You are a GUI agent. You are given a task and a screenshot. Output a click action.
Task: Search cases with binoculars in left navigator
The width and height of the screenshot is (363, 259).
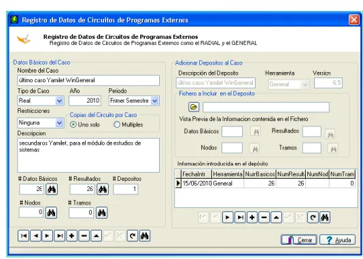point(145,236)
